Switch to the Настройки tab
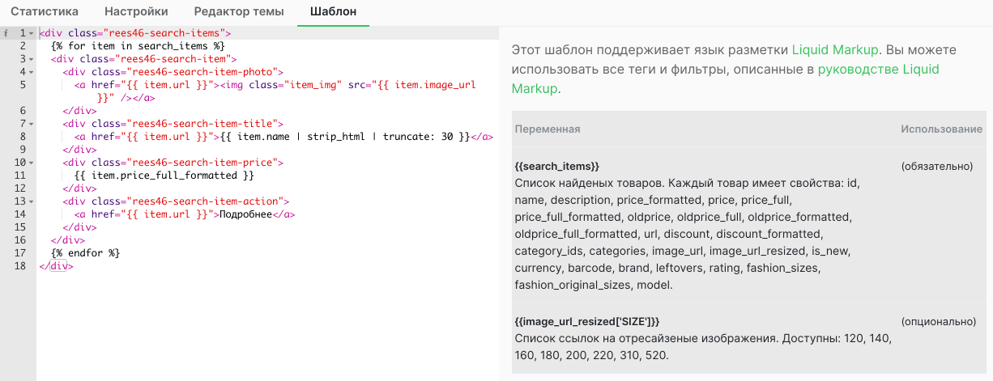 click(x=136, y=12)
